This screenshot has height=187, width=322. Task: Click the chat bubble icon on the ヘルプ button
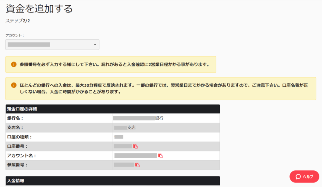tap(298, 177)
